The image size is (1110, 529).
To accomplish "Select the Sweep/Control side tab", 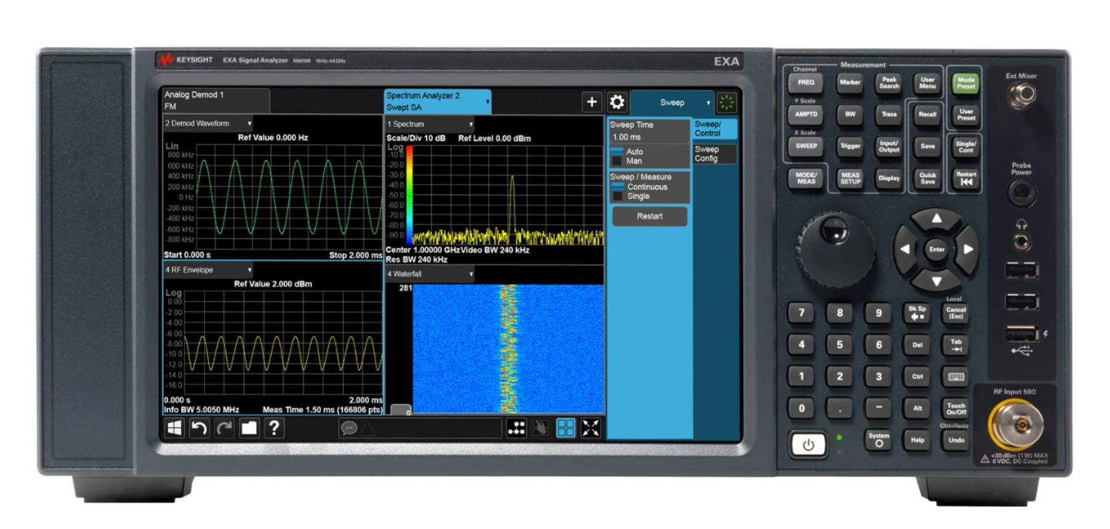I will click(x=715, y=129).
